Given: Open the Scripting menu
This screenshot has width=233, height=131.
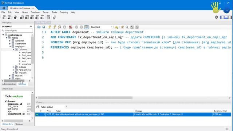Looking at the screenshot, I should tap(64, 12).
